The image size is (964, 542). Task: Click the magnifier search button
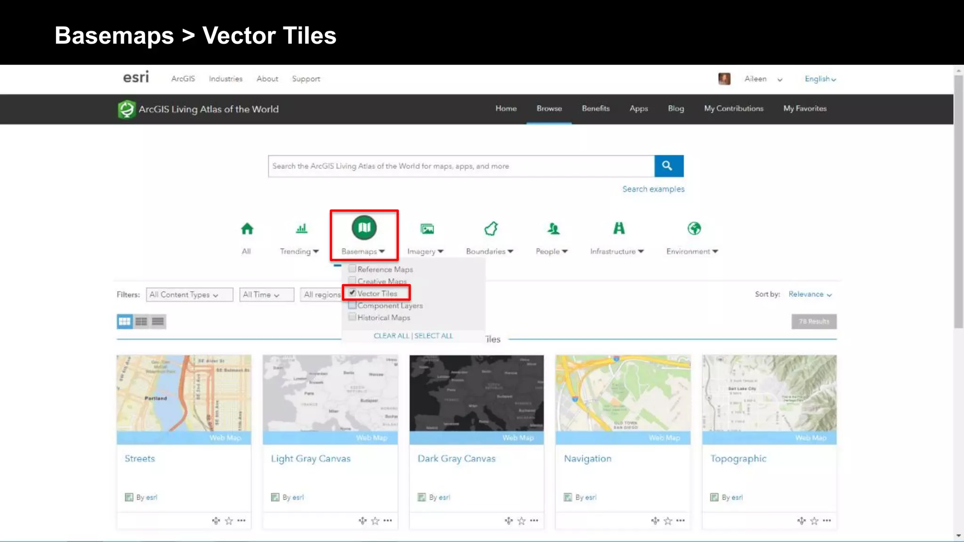coord(668,166)
